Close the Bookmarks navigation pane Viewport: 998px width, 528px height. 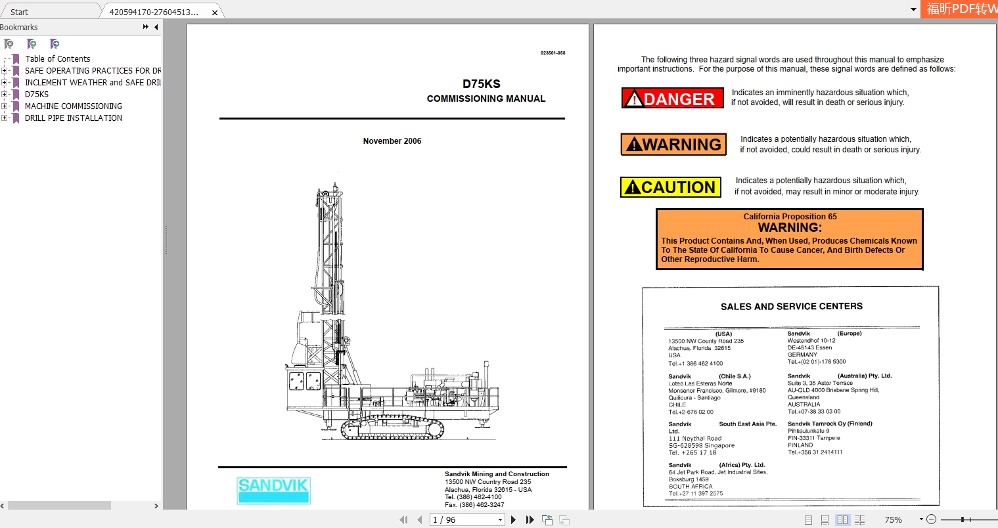pos(156,27)
